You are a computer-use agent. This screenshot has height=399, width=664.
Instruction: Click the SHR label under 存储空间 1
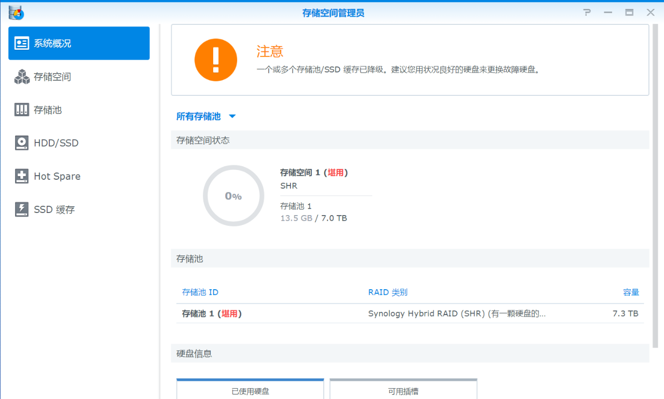(289, 186)
